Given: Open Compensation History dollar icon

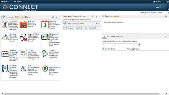Looking at the screenshot, I should click(x=45, y=68).
